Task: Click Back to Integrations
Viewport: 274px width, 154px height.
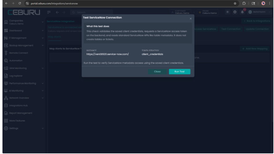Action: [x=257, y=21]
